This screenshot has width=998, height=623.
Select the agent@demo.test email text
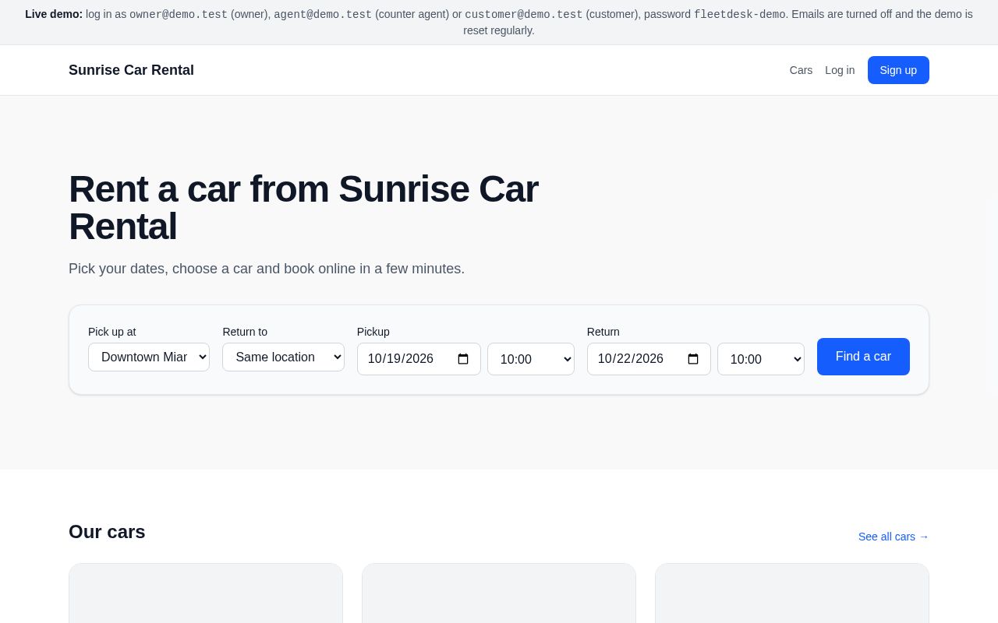coord(323,14)
